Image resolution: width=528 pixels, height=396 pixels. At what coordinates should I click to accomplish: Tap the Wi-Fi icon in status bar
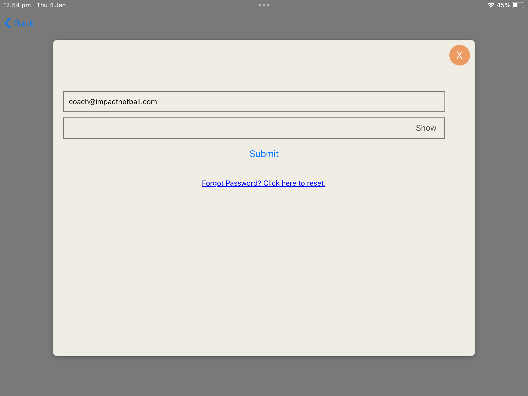pos(491,5)
